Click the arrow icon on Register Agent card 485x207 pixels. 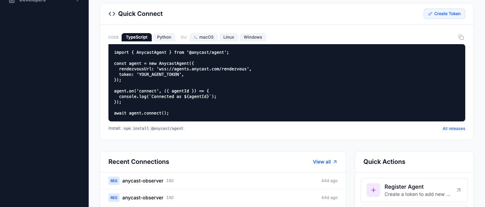click(459, 190)
